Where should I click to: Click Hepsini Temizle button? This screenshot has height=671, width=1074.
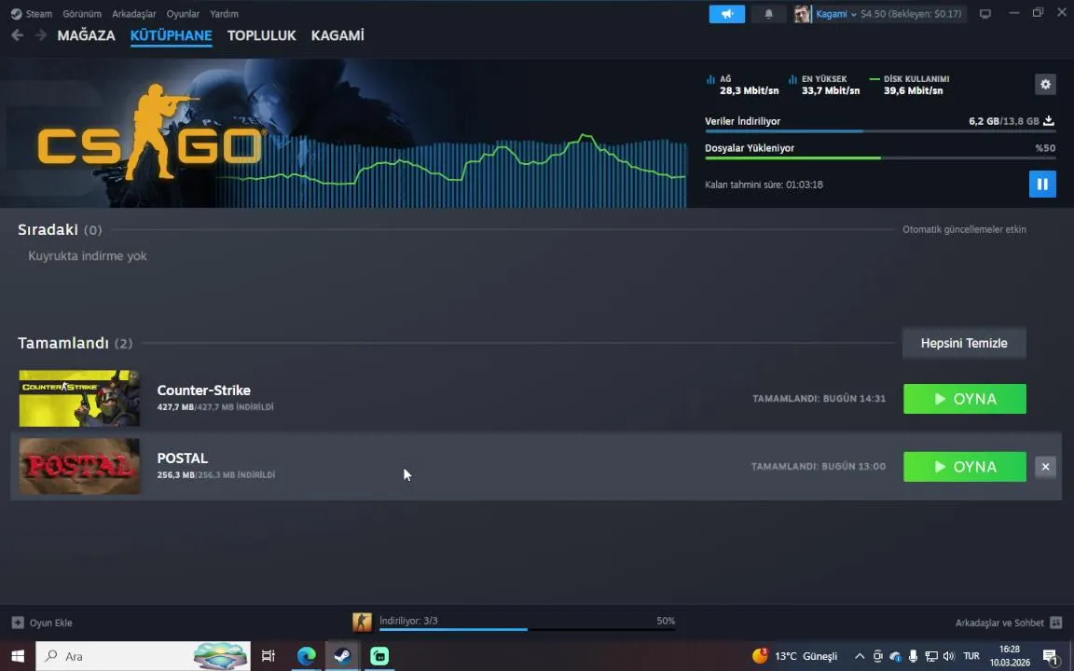pyautogui.click(x=964, y=343)
